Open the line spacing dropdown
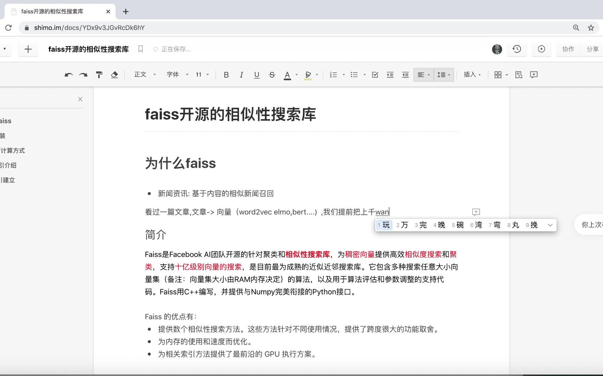Image resolution: width=603 pixels, height=376 pixels. click(444, 75)
